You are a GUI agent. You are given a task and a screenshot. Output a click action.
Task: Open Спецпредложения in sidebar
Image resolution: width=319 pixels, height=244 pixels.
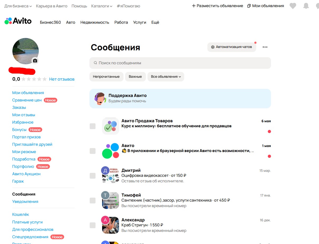point(30,237)
